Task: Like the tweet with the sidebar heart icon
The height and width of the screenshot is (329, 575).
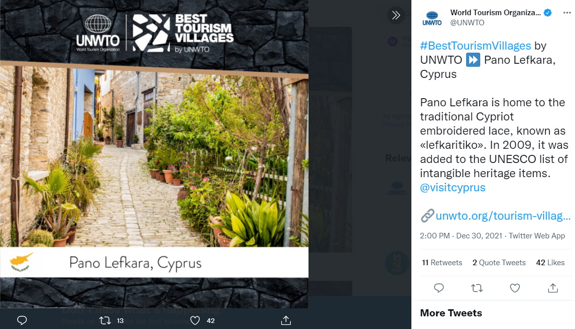Action: point(515,289)
